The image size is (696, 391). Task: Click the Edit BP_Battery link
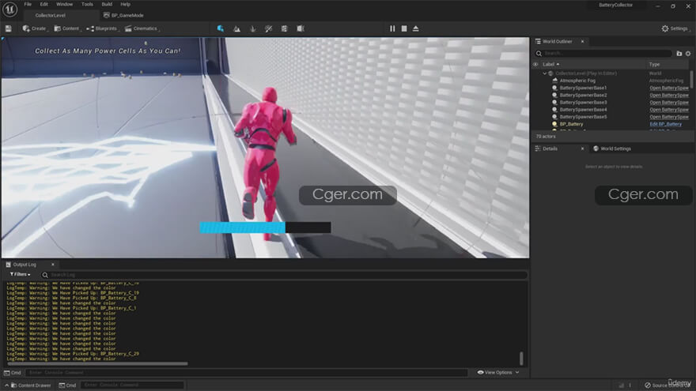(x=665, y=124)
